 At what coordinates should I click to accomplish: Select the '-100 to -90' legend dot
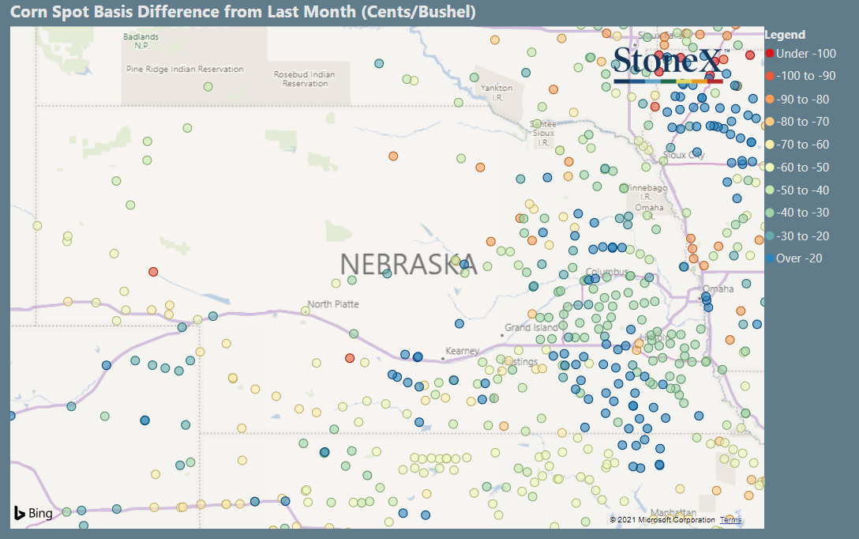point(770,76)
